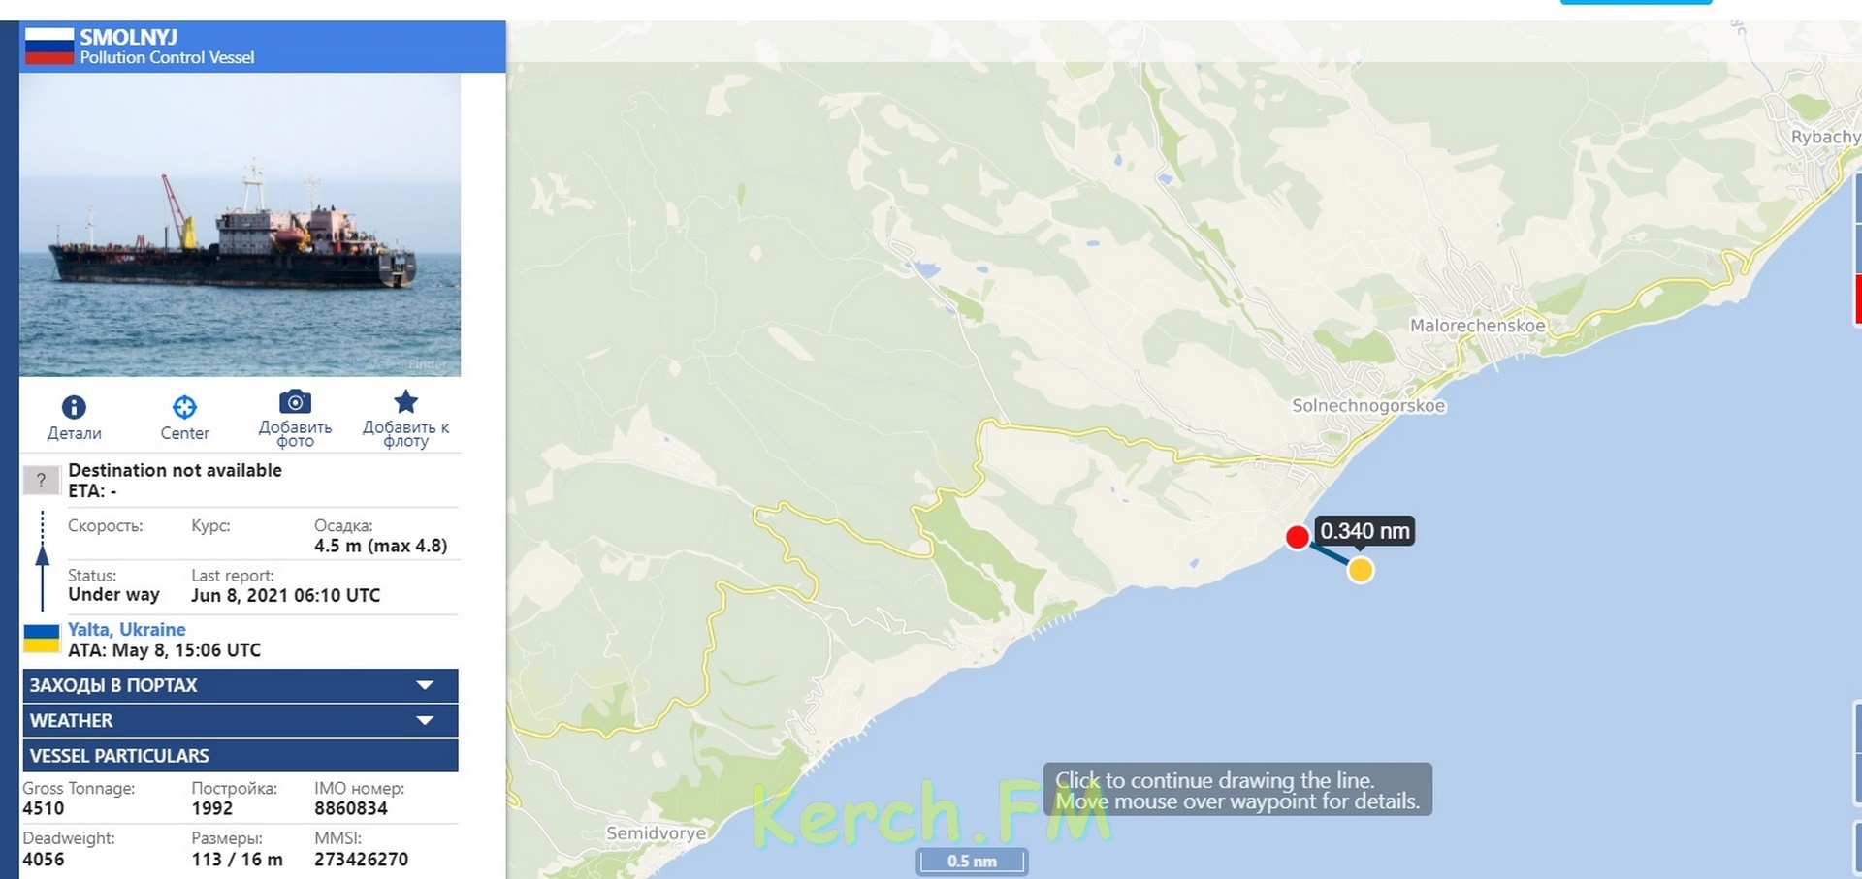Click the Ukraine flag near Yalta
The height and width of the screenshot is (879, 1862).
[x=41, y=639]
